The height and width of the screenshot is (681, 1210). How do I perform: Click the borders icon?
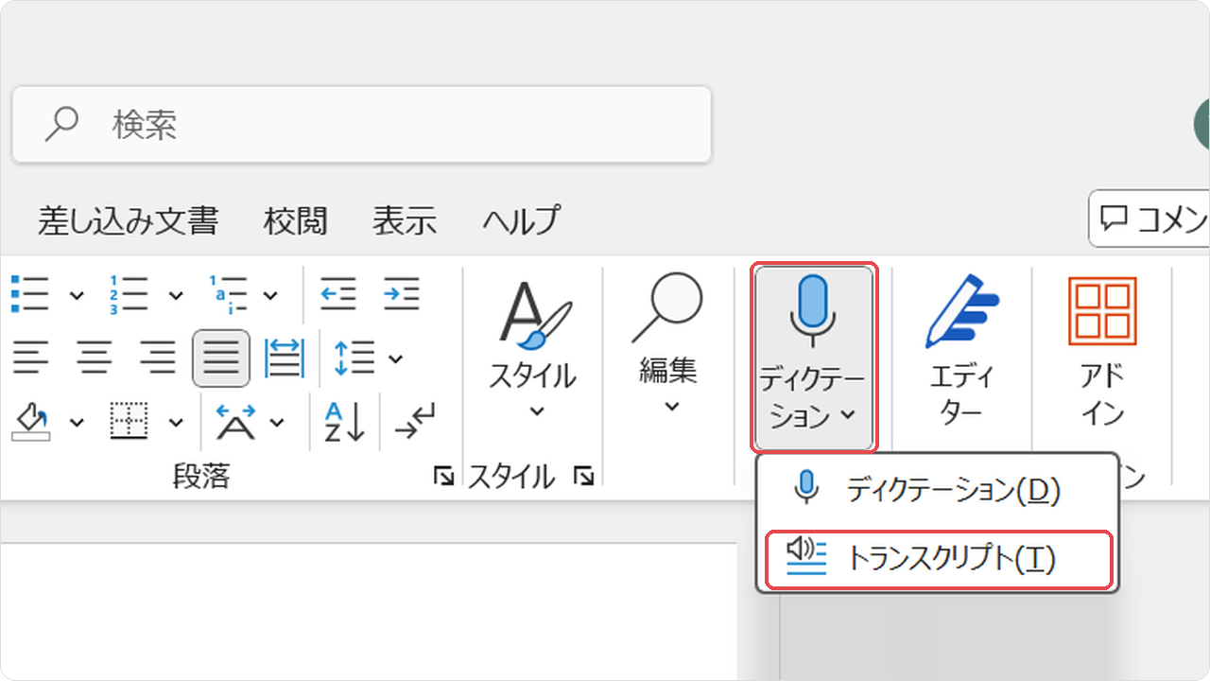(x=130, y=421)
